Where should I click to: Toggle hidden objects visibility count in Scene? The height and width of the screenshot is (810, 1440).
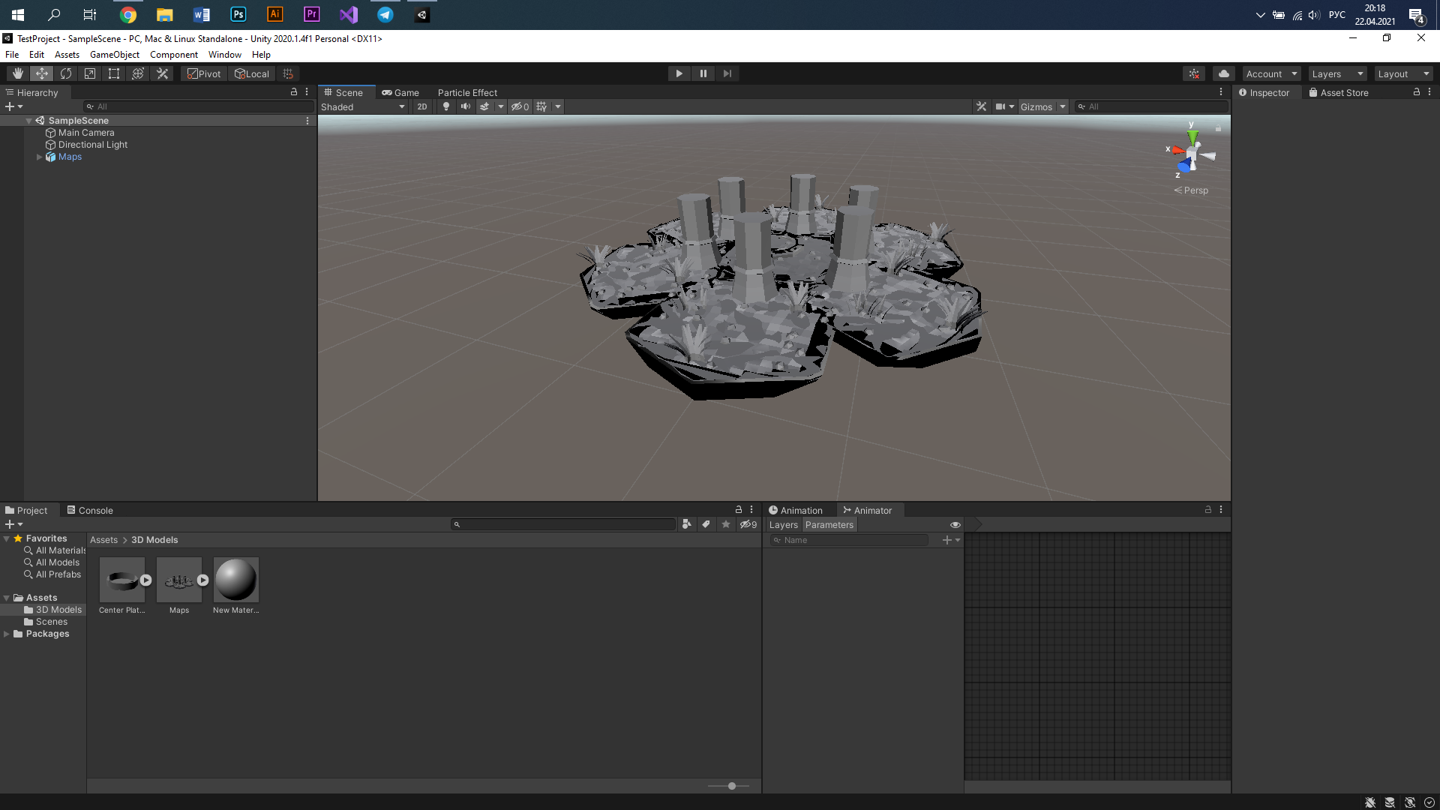520,106
